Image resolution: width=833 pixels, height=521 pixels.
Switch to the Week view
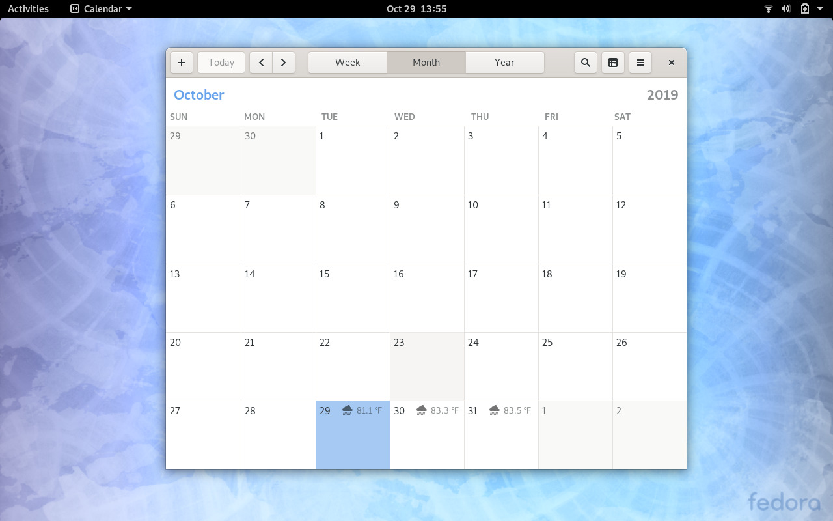coord(348,62)
